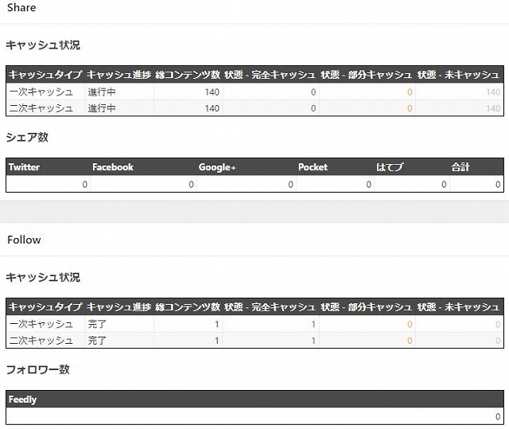Click 状態 - 部分キャッシュ header in Follow table

coord(367,307)
